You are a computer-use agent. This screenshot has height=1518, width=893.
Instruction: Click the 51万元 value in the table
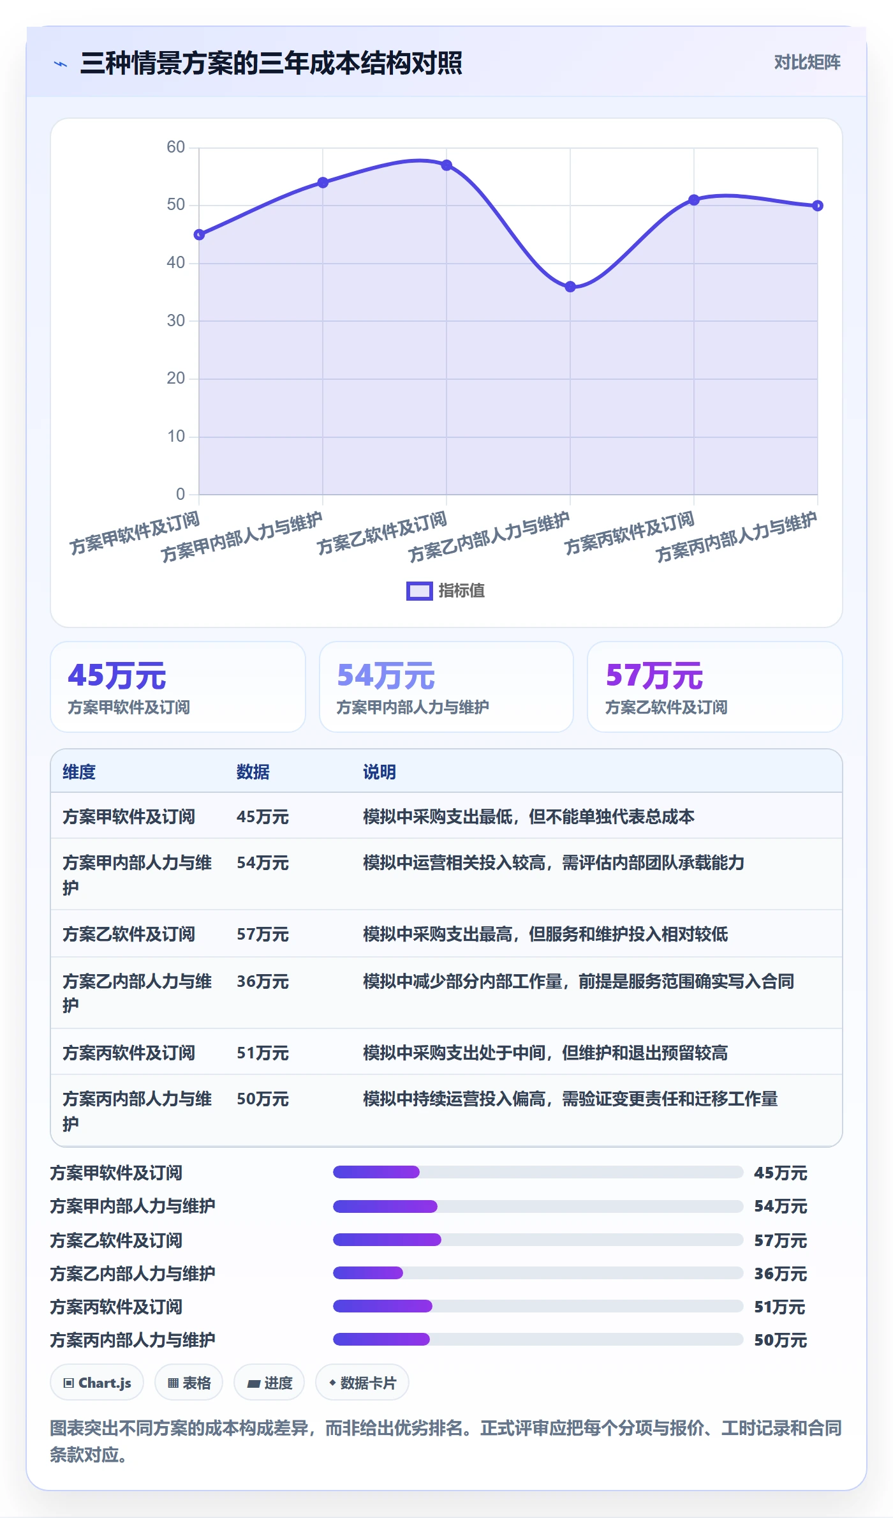(x=263, y=1053)
